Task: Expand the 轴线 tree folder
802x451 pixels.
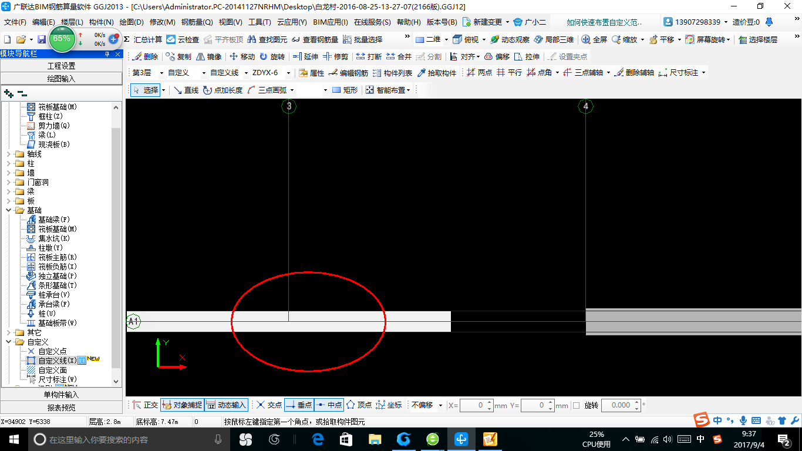Action: coord(9,154)
